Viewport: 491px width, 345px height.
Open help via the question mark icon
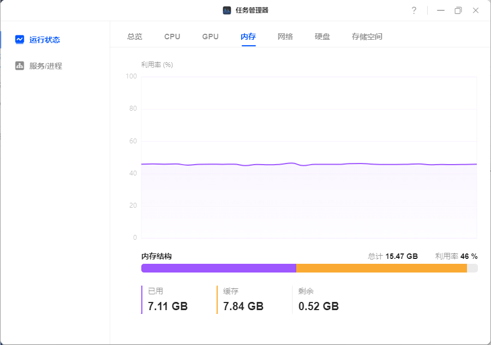pyautogui.click(x=414, y=10)
